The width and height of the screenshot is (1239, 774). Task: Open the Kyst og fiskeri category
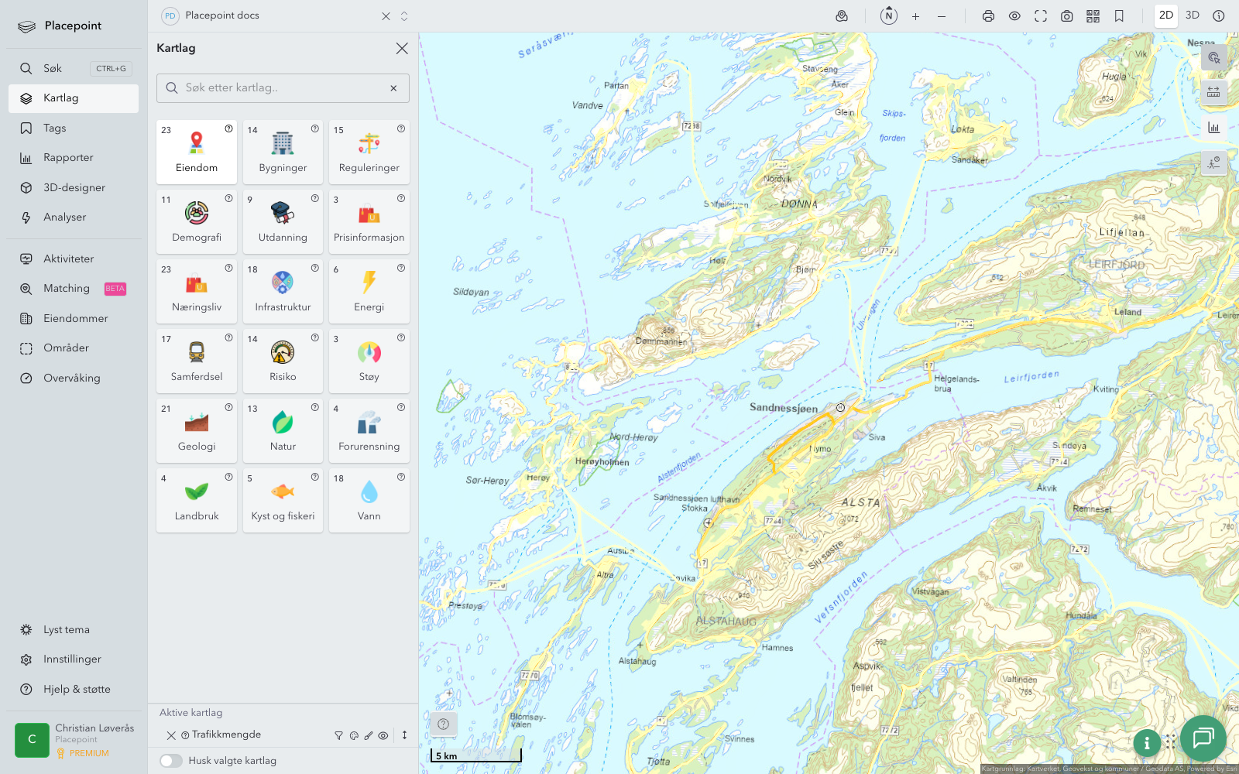(x=283, y=500)
